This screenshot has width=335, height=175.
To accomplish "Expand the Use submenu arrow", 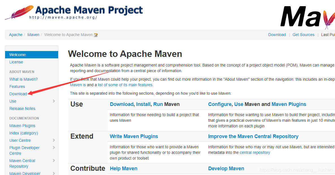I will (54, 101).
